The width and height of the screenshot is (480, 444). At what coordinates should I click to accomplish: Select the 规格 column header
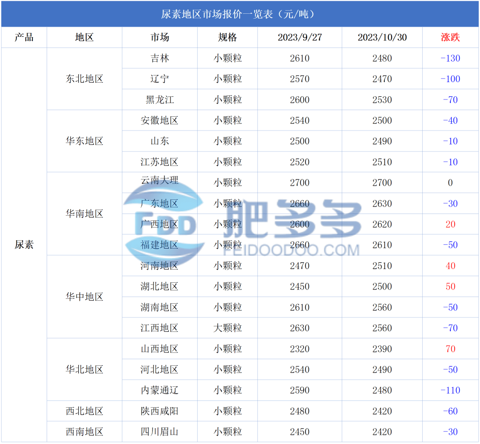pos(228,37)
